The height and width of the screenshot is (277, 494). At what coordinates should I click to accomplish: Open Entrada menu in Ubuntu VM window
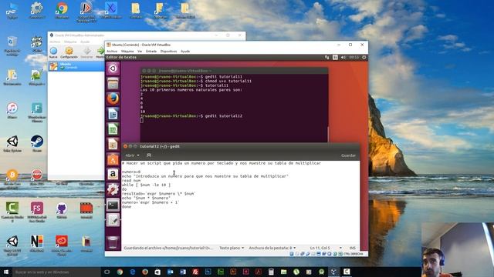151,52
